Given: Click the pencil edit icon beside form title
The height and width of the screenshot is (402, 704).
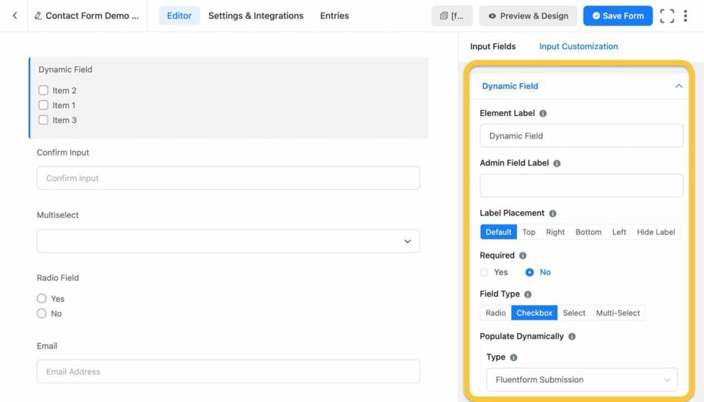Looking at the screenshot, I should (38, 16).
